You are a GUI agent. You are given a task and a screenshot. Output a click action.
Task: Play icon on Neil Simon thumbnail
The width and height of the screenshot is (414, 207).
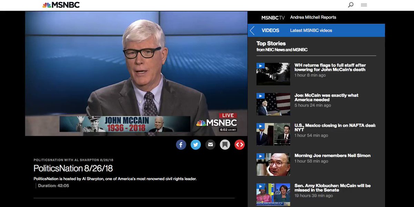[260, 156]
